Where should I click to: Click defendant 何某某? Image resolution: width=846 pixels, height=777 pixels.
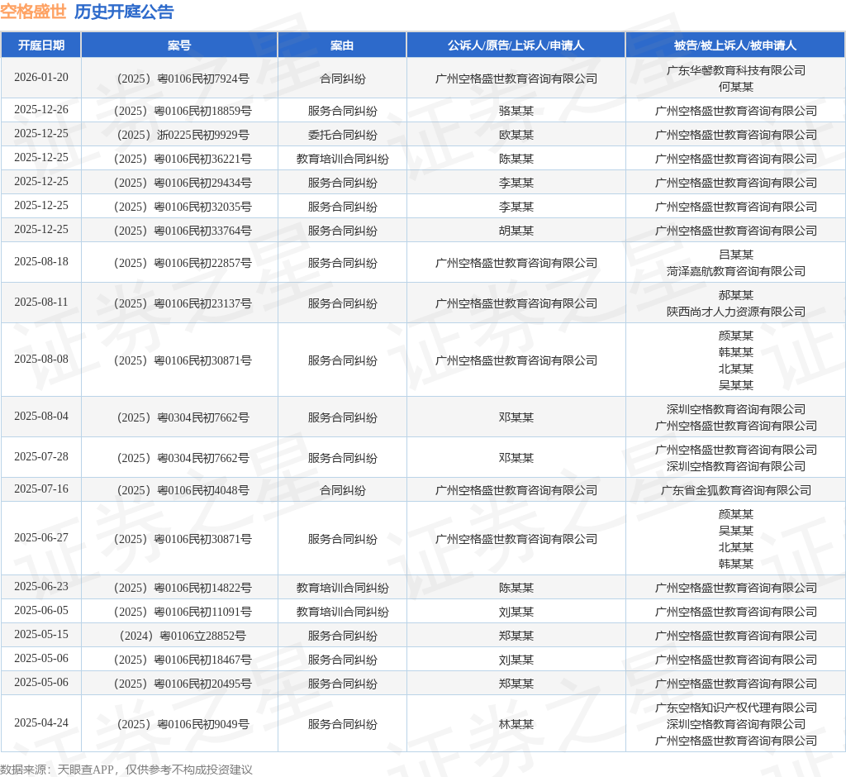tap(736, 87)
